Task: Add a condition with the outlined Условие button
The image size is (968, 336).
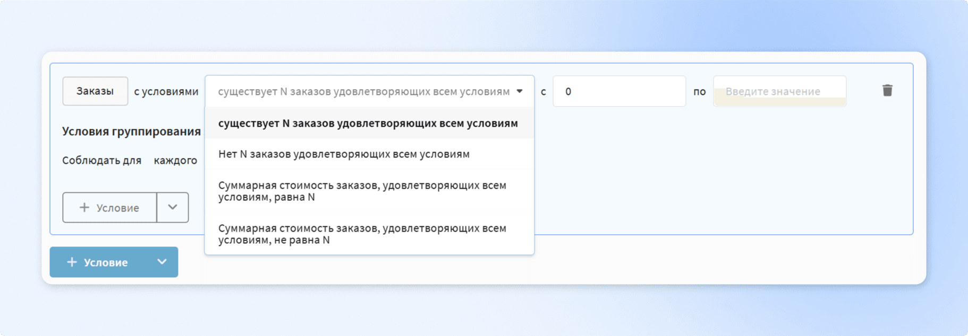Action: point(109,208)
